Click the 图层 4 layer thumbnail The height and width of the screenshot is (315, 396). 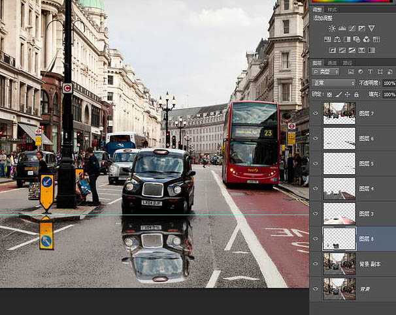click(x=339, y=188)
